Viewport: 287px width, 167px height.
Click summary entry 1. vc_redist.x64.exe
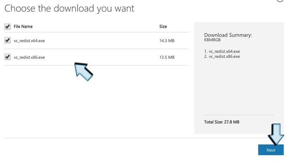tap(222, 51)
